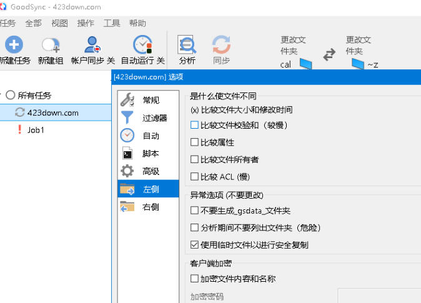Open the Job (任务) menu
The height and width of the screenshot is (303, 421).
7,23
